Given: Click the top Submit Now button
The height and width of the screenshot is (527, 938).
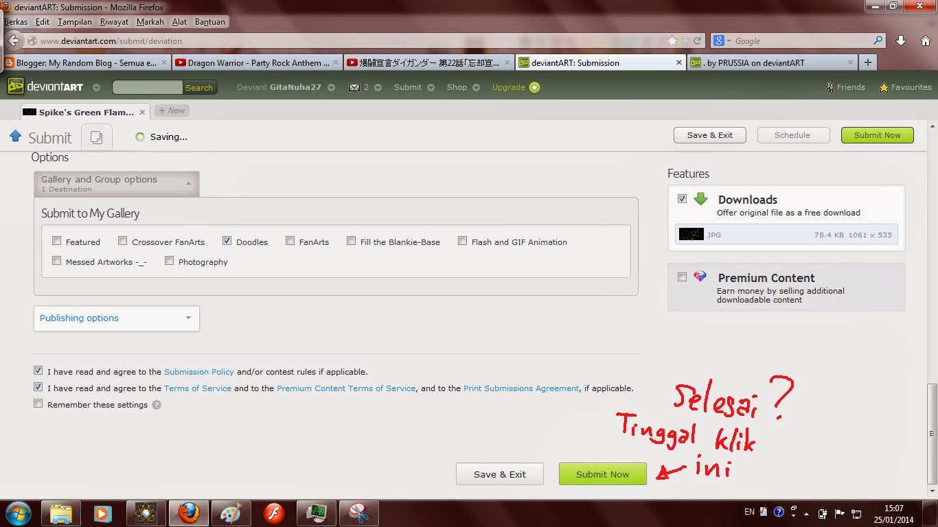Looking at the screenshot, I should click(x=878, y=135).
